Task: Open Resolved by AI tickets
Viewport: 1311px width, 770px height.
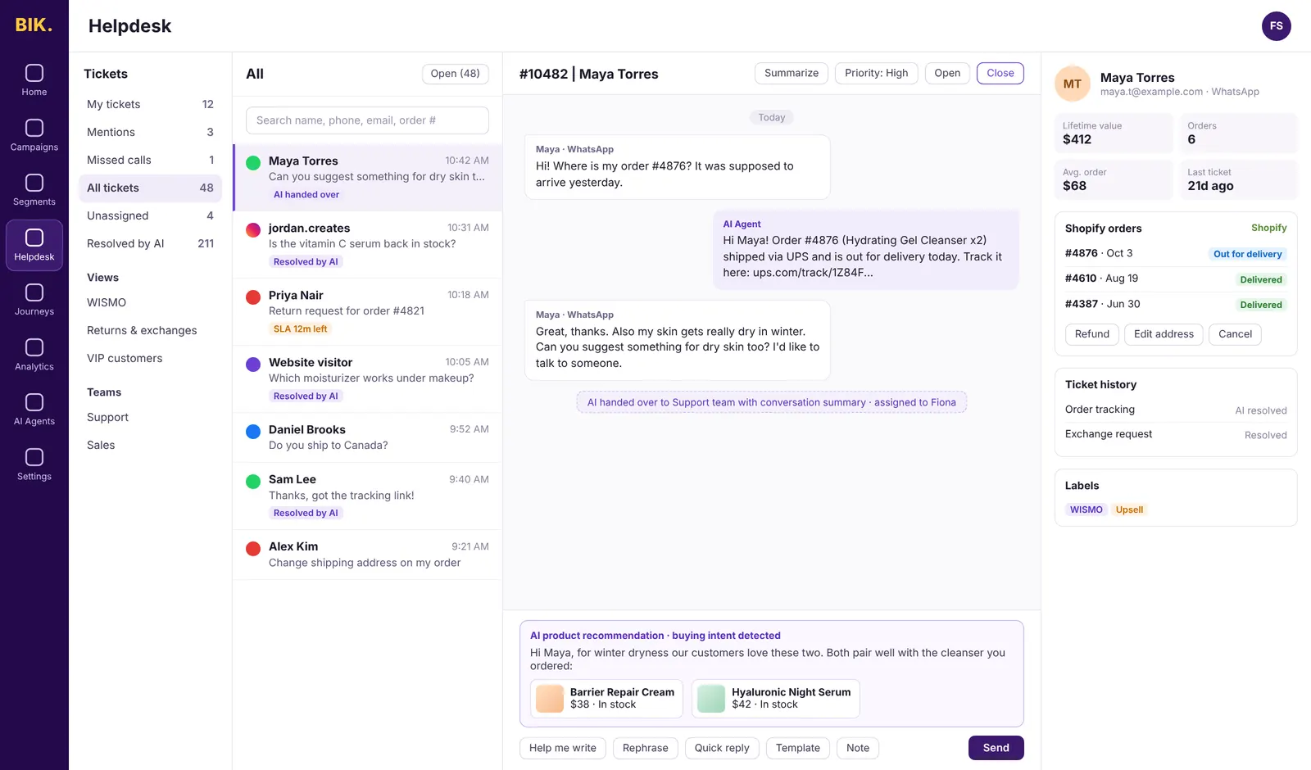Action: [150, 244]
